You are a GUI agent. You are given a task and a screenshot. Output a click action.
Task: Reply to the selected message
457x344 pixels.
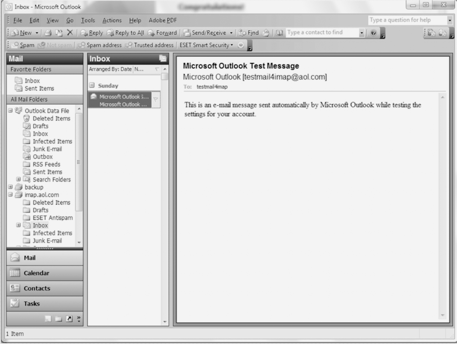92,33
